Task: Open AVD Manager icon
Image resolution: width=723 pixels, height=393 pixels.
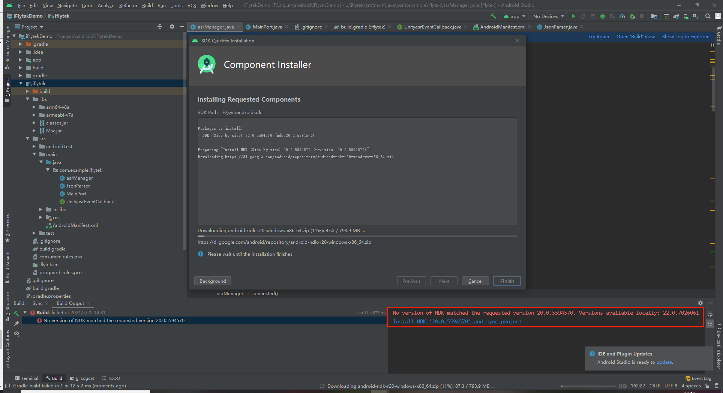Action: pyautogui.click(x=686, y=16)
